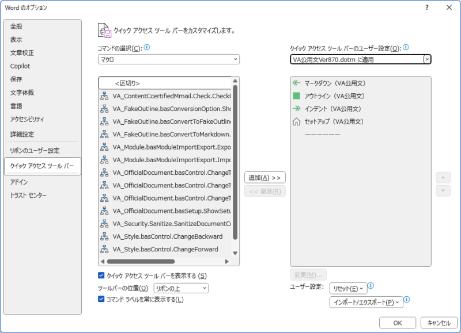Click the インデント arrow icon

tap(297, 109)
